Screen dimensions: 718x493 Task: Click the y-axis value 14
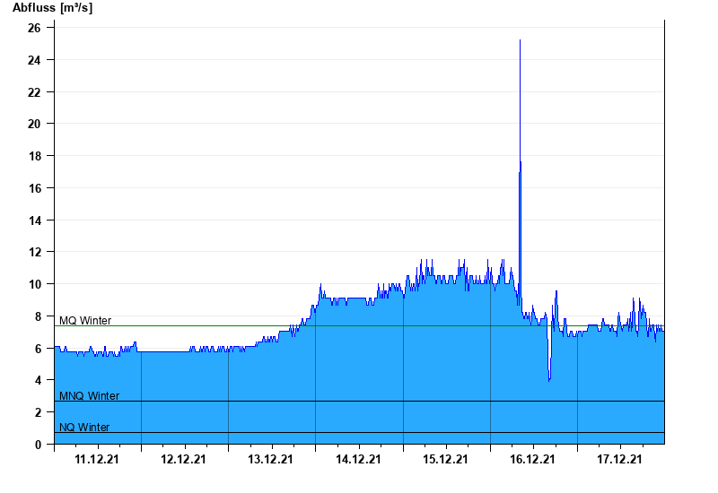point(34,220)
